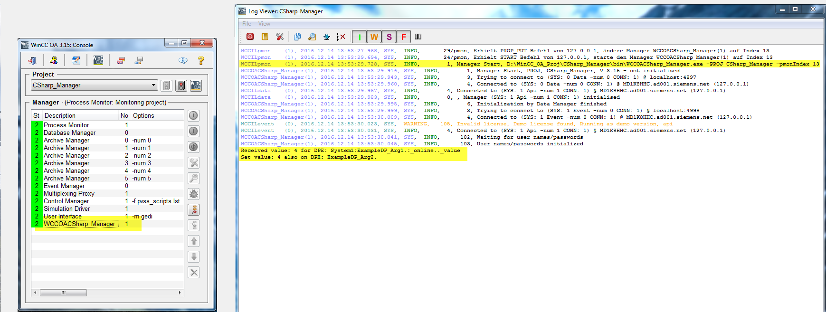Click the manager list scrollbar right arrow

coord(180,293)
